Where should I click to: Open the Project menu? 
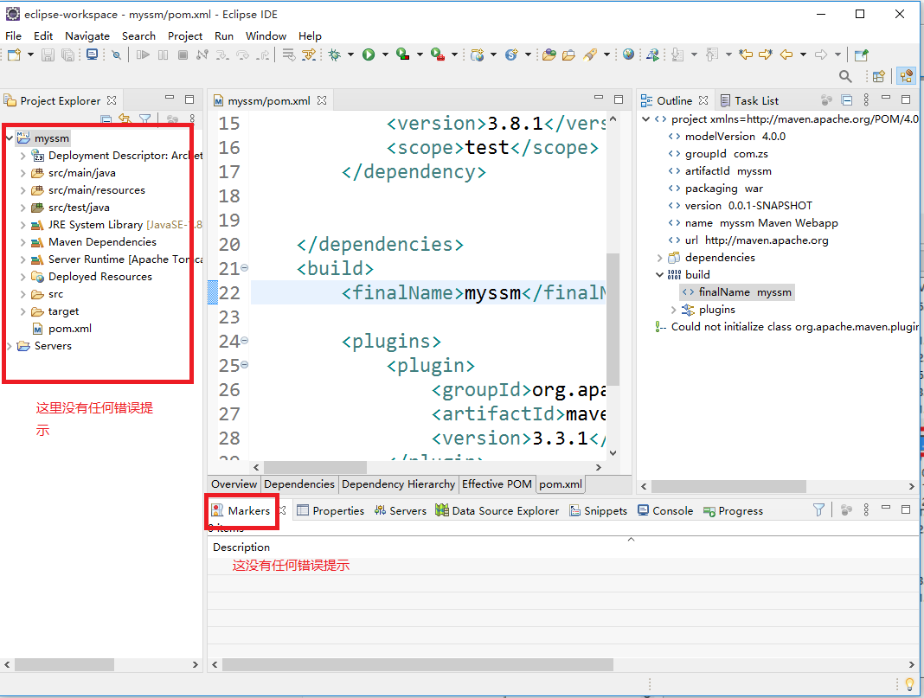(x=185, y=36)
